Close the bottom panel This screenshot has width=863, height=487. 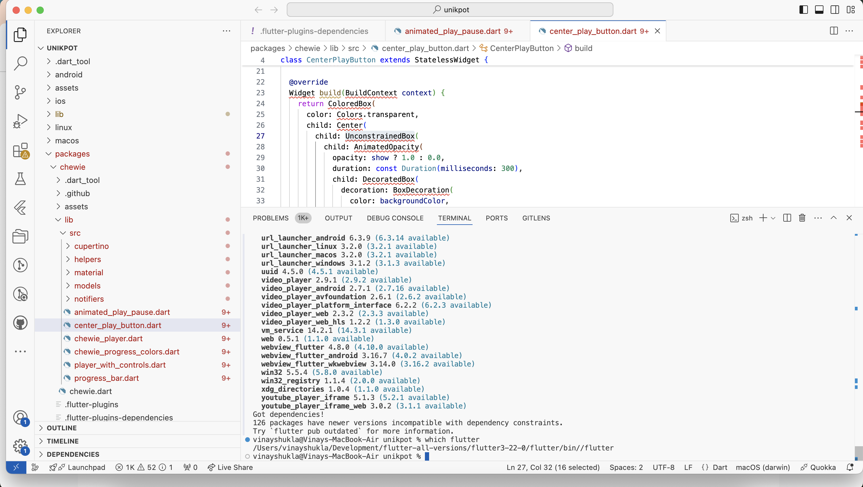(x=849, y=218)
